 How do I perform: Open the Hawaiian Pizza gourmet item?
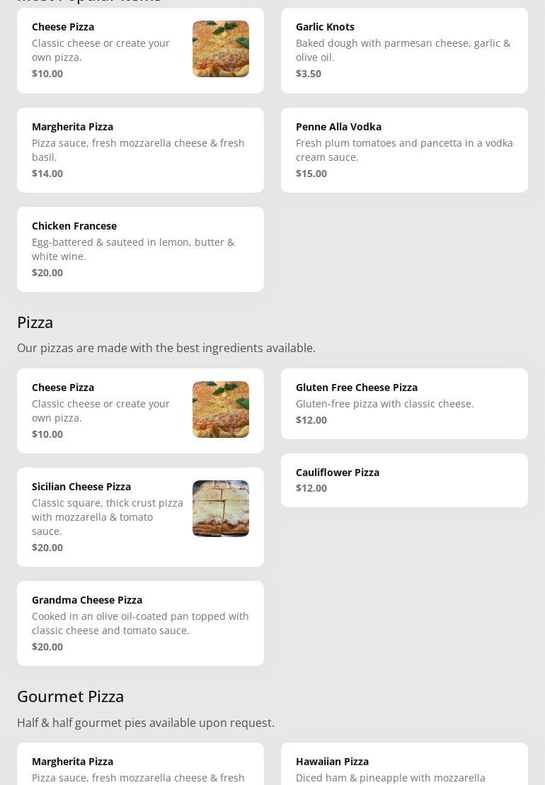click(x=403, y=765)
